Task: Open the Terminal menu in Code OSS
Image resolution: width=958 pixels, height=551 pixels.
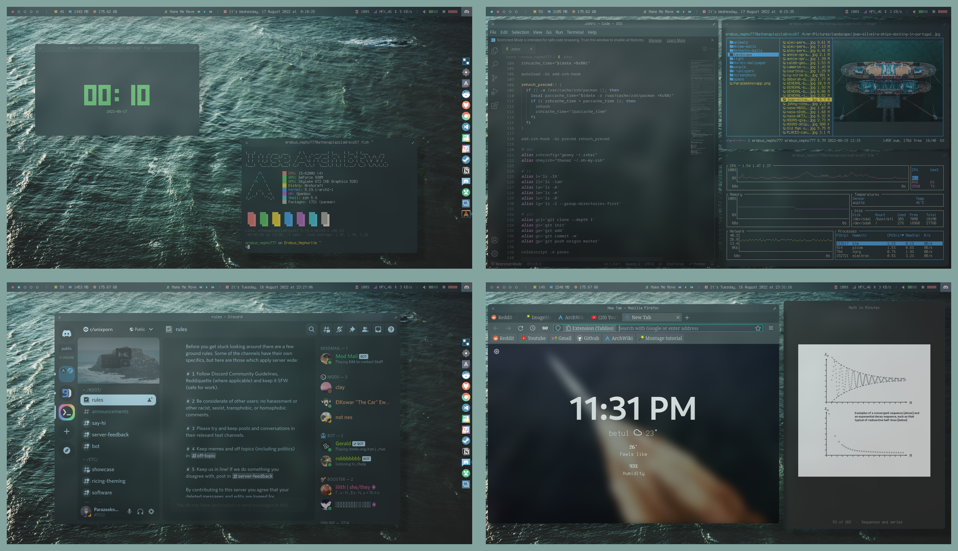Action: [x=575, y=32]
